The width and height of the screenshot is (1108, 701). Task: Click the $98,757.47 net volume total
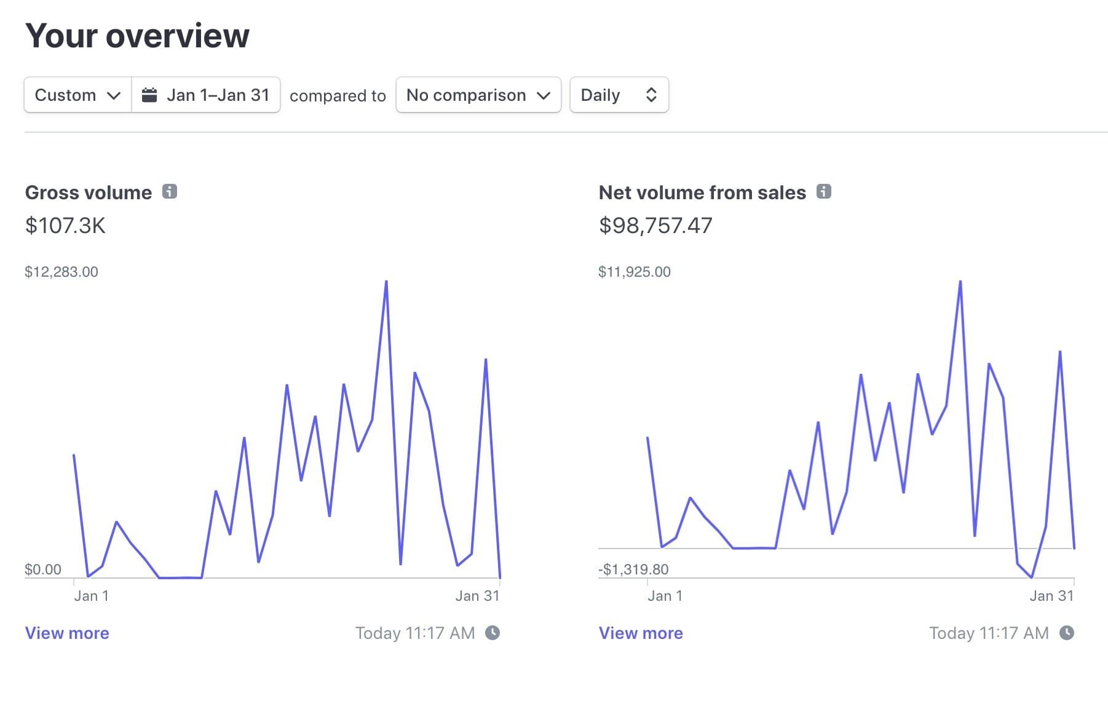[x=655, y=226]
